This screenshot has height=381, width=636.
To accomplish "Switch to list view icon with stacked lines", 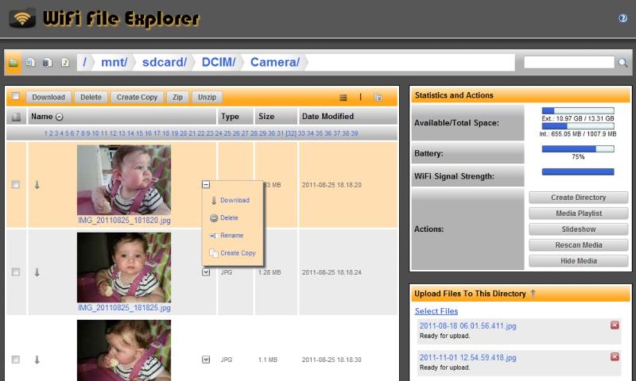I will coord(343,97).
